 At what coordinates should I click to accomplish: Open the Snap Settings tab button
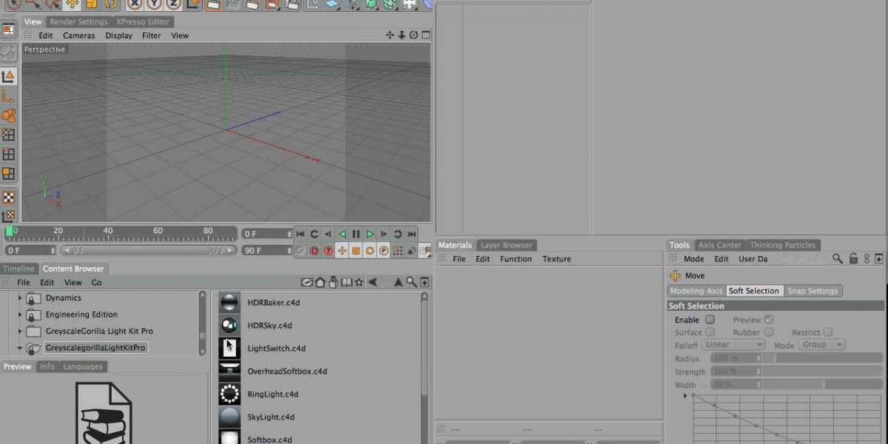pos(812,291)
